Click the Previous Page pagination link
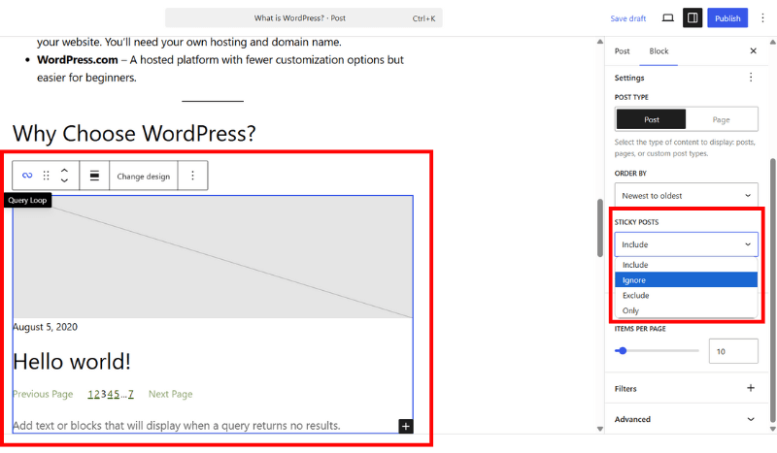777x453 pixels. (x=43, y=394)
